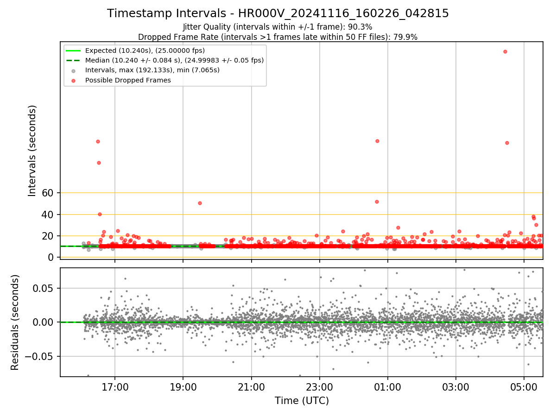Click the 'Residuals (seconds)' y-axis label
Image resolution: width=556 pixels, height=417 pixels.
point(15,322)
